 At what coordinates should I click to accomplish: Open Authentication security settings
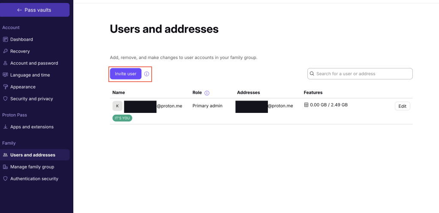pos(34,179)
